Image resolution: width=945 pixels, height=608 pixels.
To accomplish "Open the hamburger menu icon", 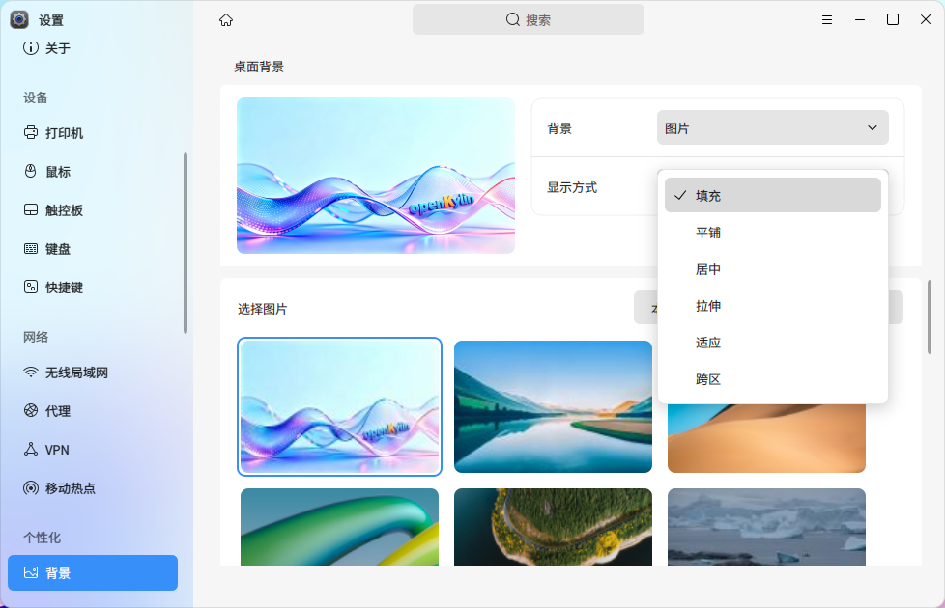I will coord(827,20).
